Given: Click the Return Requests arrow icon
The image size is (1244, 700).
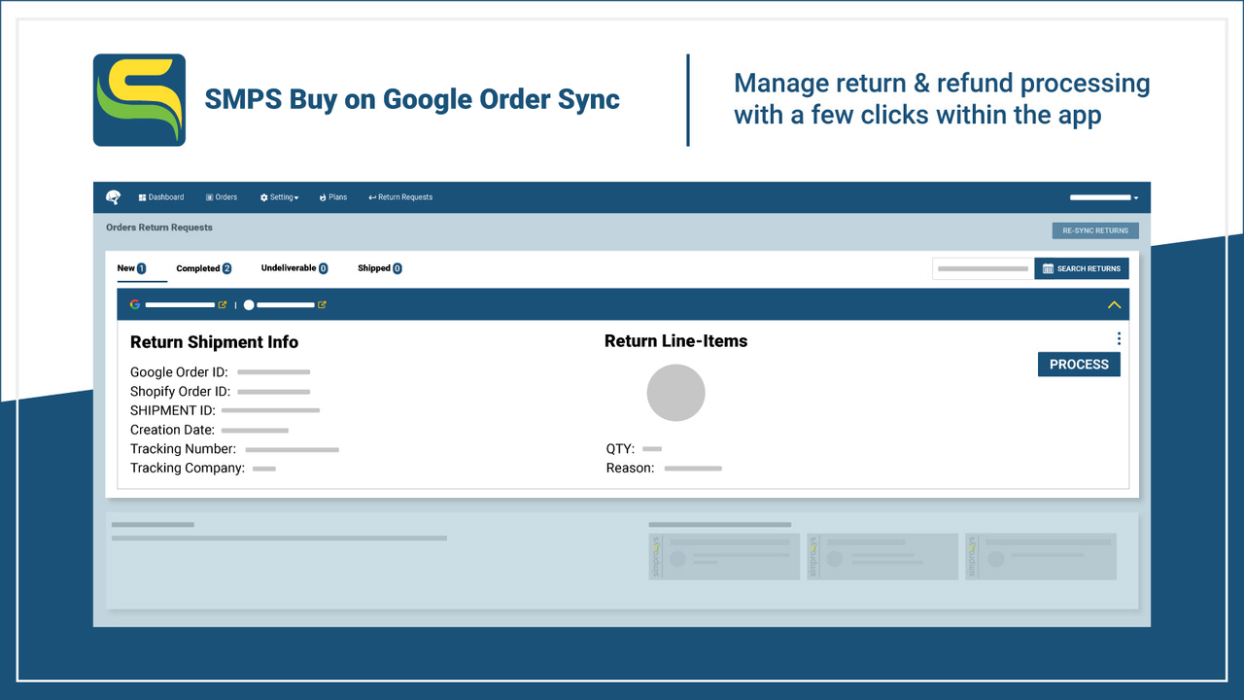Looking at the screenshot, I should [373, 196].
